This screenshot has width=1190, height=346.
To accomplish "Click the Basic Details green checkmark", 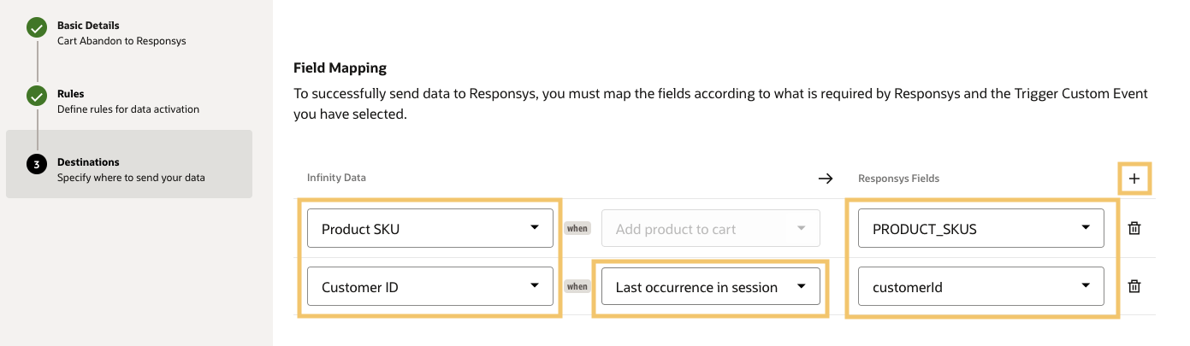I will pos(37,28).
